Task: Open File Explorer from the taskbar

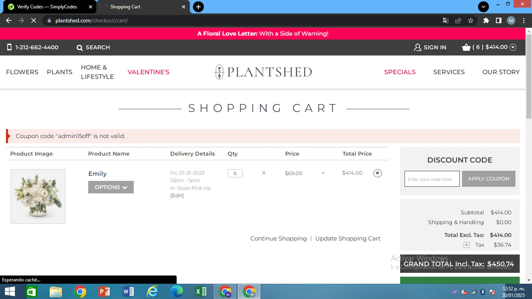Action: tap(56, 292)
